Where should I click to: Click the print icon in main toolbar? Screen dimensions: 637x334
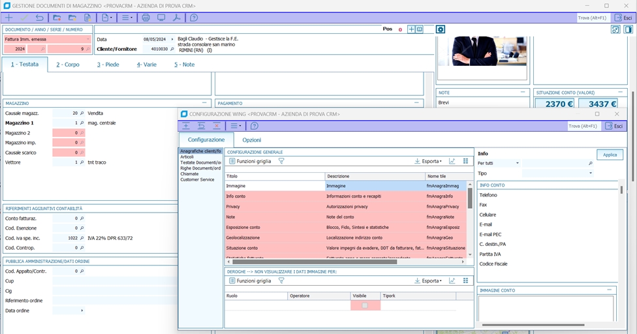(x=146, y=18)
